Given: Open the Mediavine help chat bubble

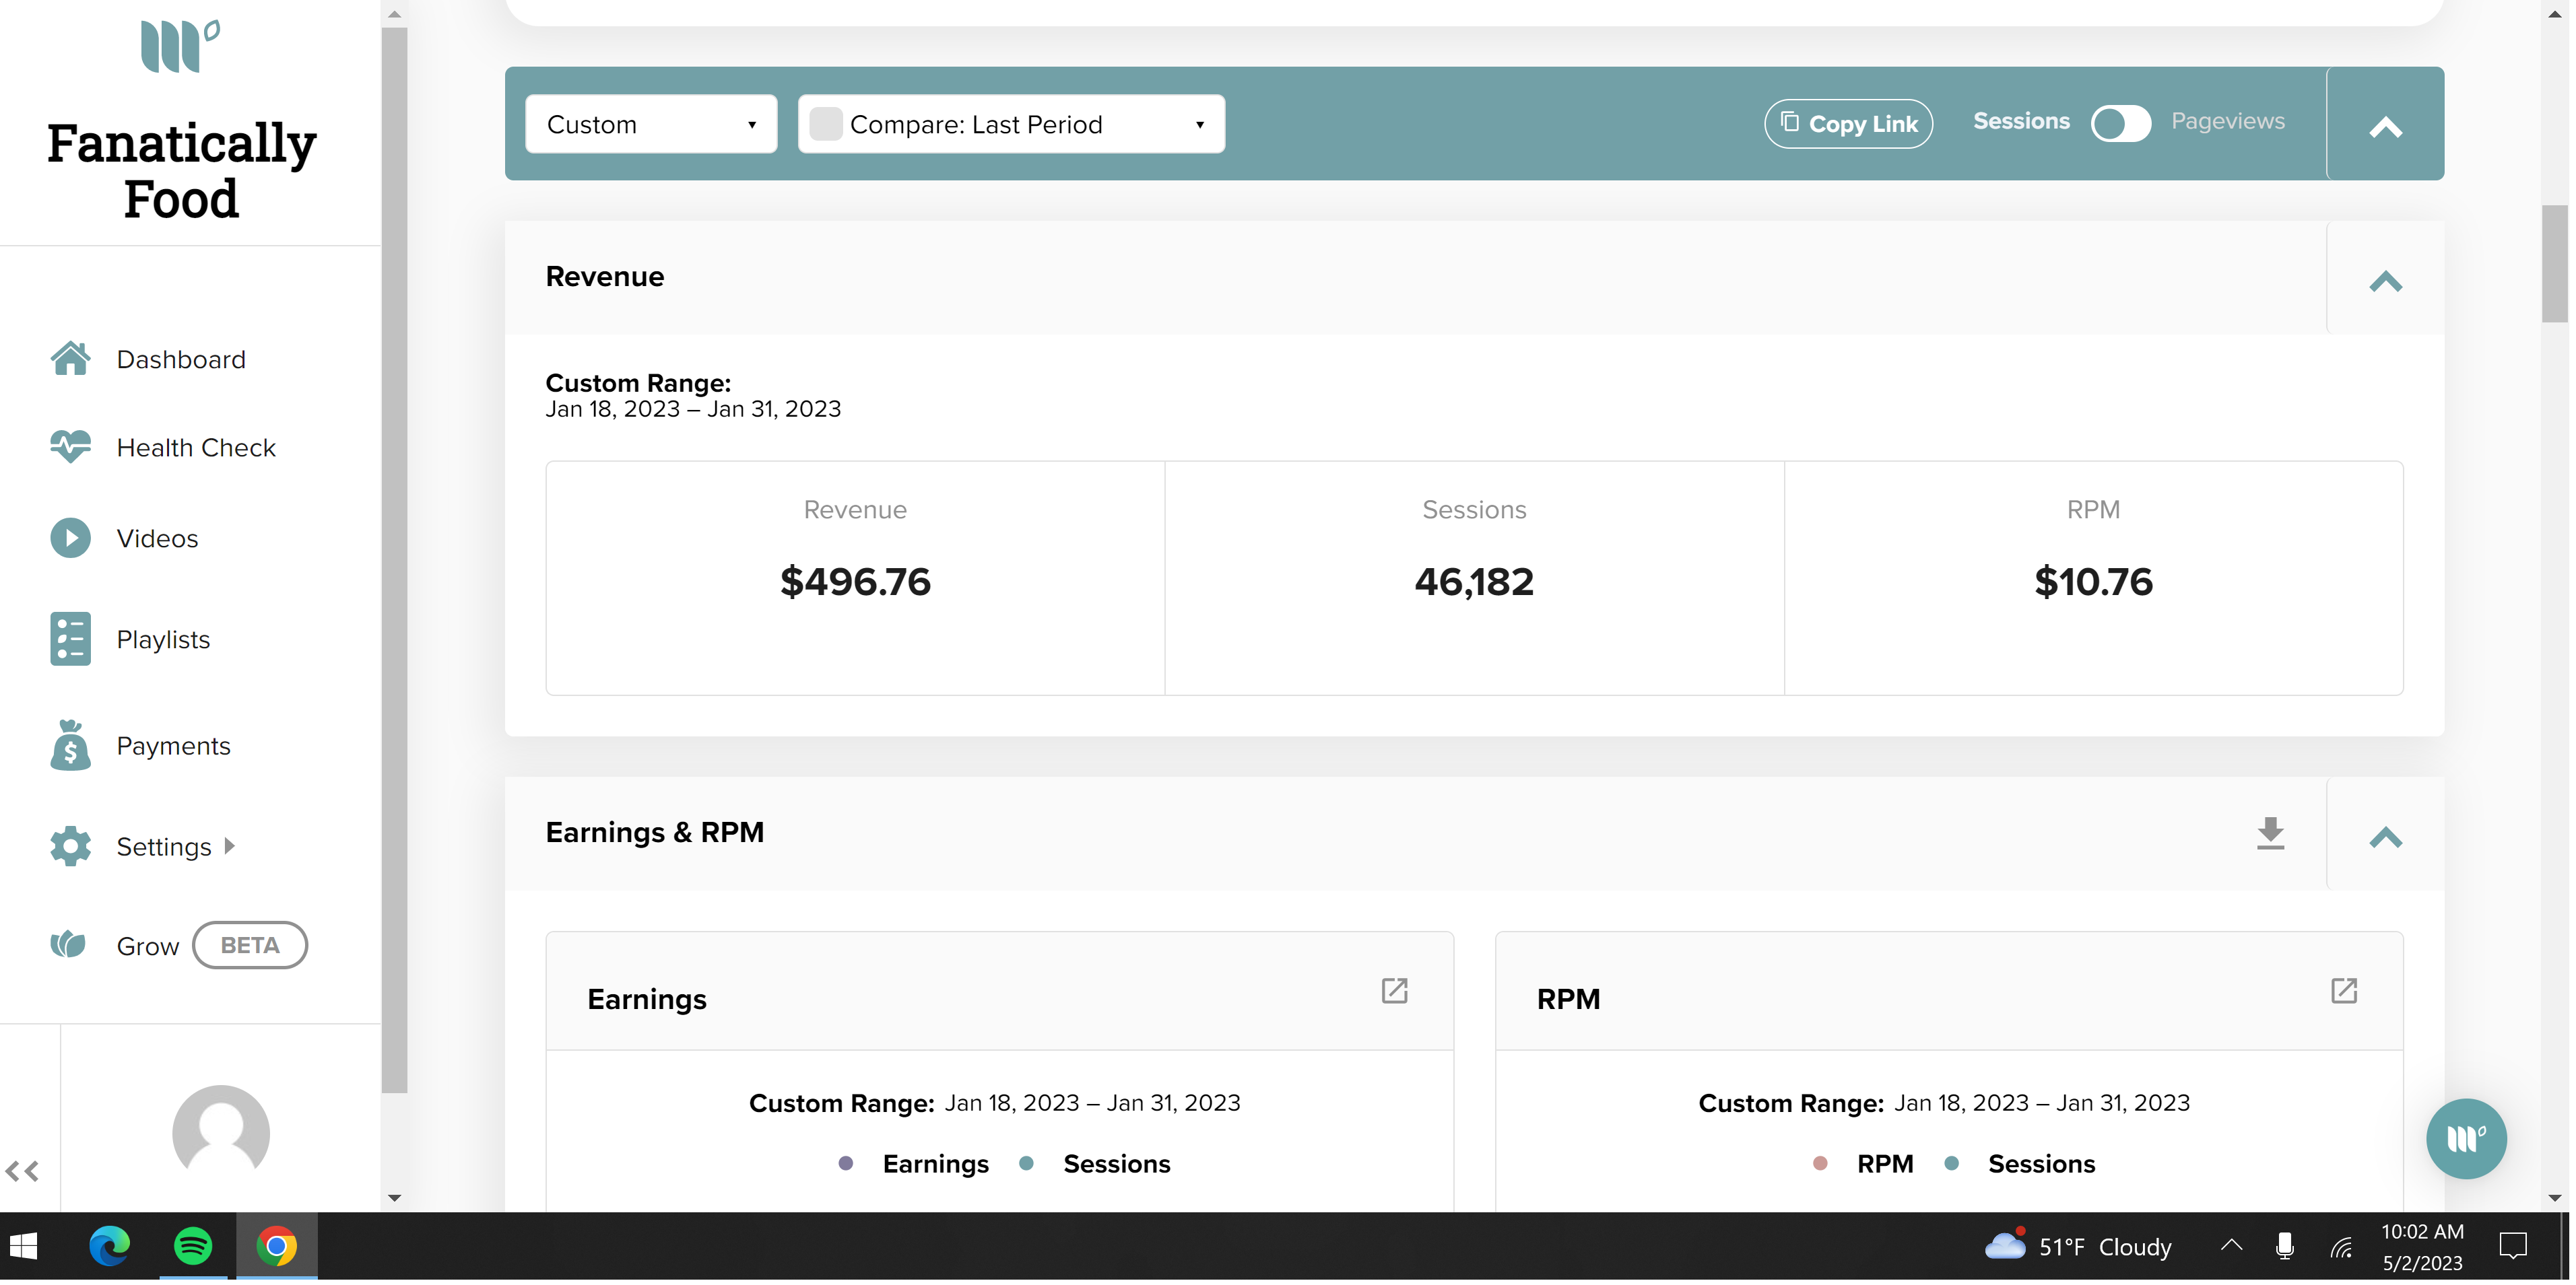Looking at the screenshot, I should click(2466, 1139).
